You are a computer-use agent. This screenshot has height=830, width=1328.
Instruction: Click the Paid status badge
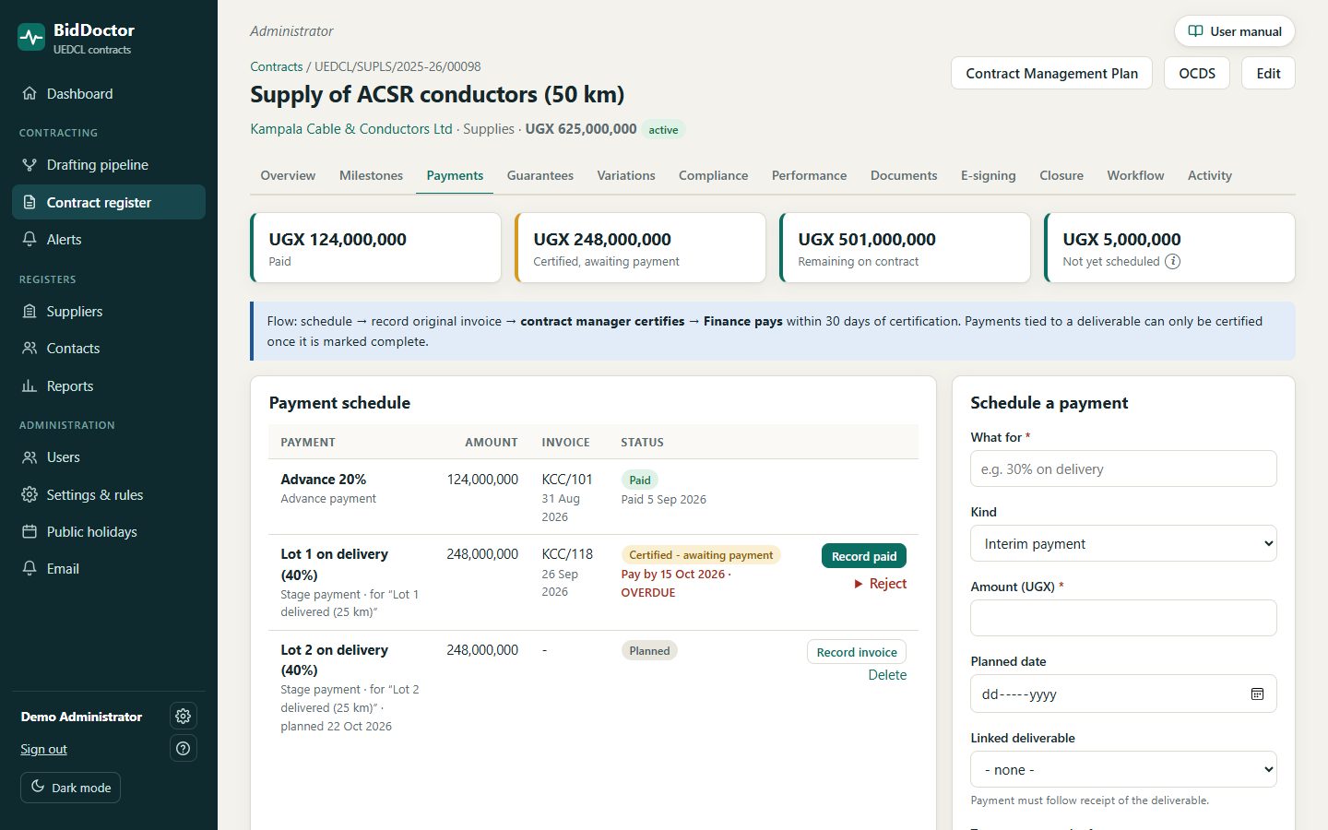pos(639,480)
